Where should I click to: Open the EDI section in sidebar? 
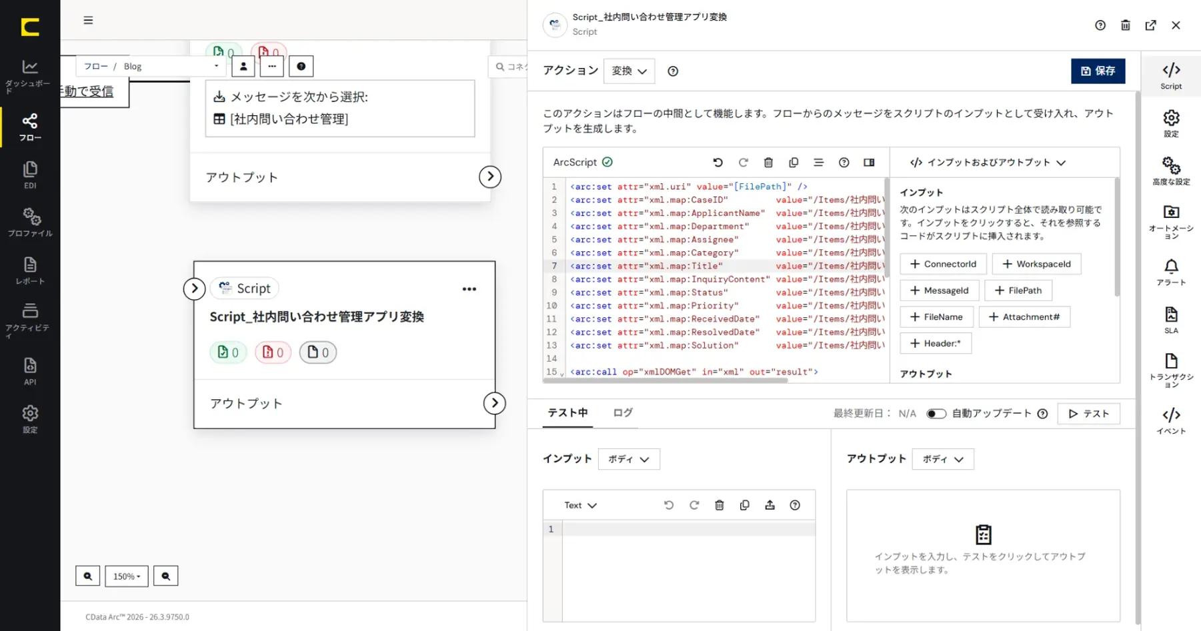click(x=30, y=175)
